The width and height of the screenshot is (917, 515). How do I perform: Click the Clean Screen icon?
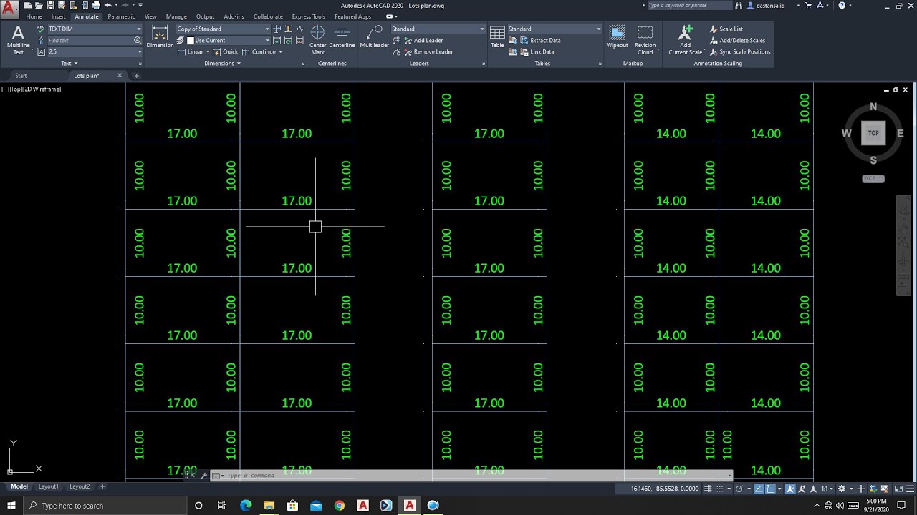click(x=898, y=489)
